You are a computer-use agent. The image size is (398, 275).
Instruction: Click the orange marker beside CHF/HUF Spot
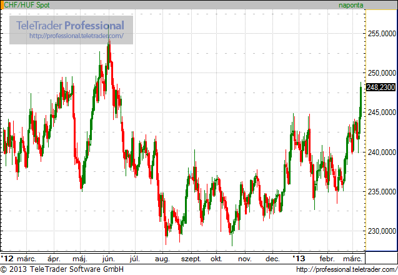pyautogui.click(x=2, y=5)
